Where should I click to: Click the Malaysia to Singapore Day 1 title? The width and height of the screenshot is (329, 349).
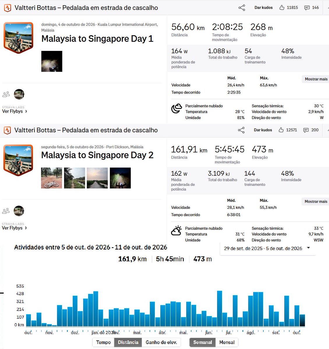[97, 39]
